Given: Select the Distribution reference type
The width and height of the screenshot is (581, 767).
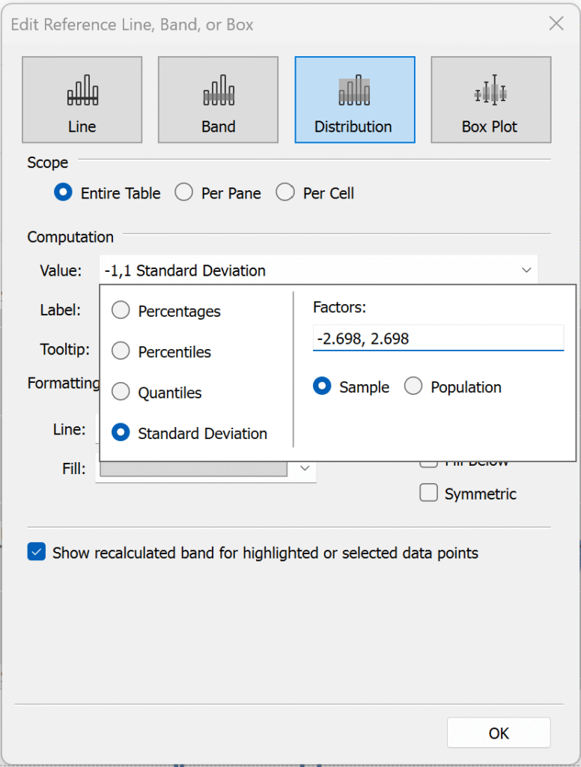Looking at the screenshot, I should point(354,99).
